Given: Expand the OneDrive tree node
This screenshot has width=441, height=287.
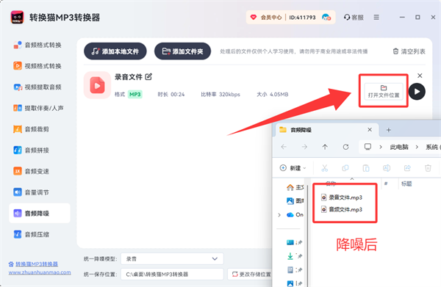Looking at the screenshot, I should pyautogui.click(x=279, y=215).
